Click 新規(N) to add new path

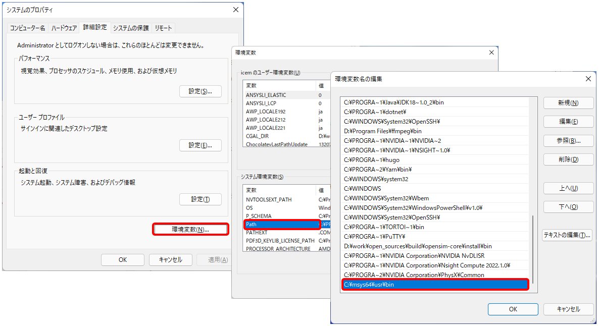568,103
